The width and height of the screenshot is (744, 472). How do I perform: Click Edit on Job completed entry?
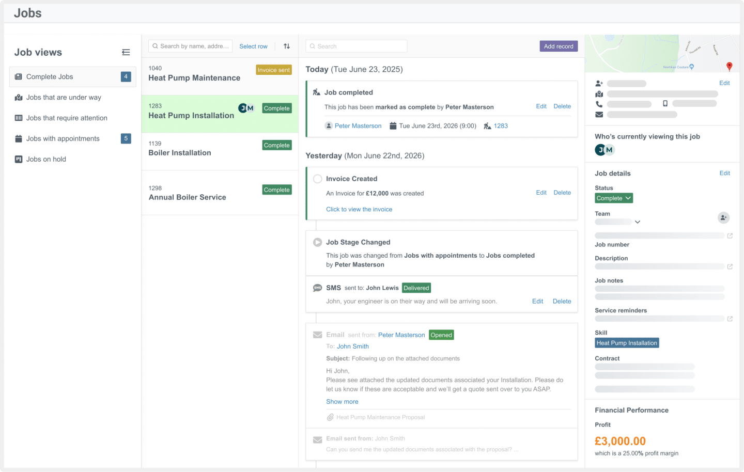point(541,106)
